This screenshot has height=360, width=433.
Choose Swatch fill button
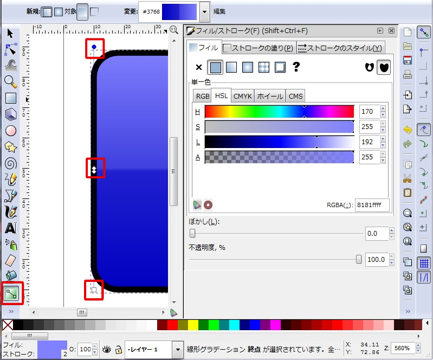[x=280, y=67]
